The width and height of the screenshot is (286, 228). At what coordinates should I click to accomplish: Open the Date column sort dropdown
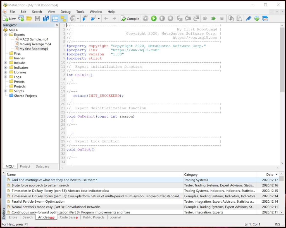click(x=276, y=174)
